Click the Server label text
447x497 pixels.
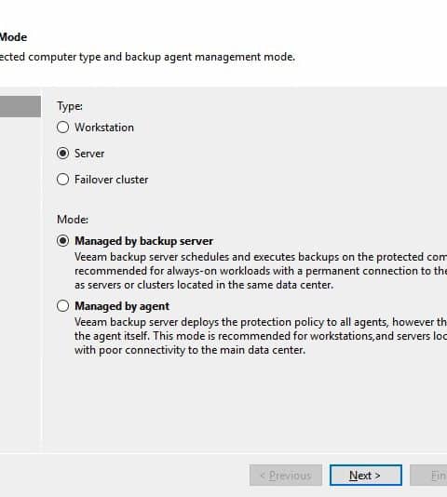click(89, 154)
